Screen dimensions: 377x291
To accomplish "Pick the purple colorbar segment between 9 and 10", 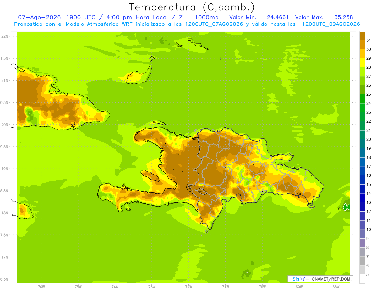I will click(x=362, y=234).
